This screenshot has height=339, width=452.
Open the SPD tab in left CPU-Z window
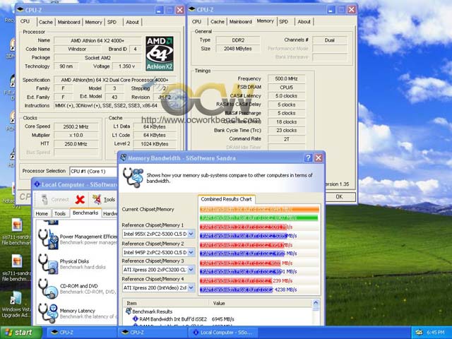point(112,22)
